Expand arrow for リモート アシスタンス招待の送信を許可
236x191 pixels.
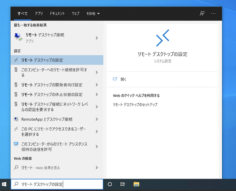[97, 147]
